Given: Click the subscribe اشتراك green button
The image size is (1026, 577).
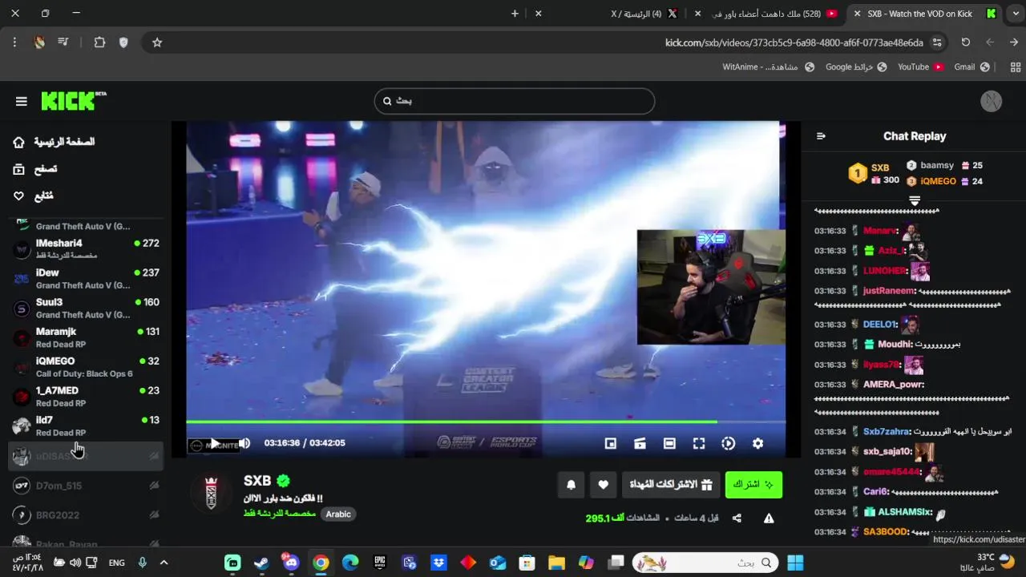Looking at the screenshot, I should tap(753, 484).
